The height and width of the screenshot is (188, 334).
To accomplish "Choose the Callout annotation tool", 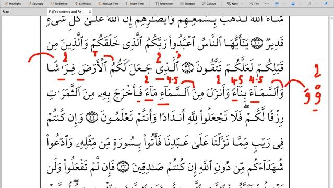I will coord(209,4).
